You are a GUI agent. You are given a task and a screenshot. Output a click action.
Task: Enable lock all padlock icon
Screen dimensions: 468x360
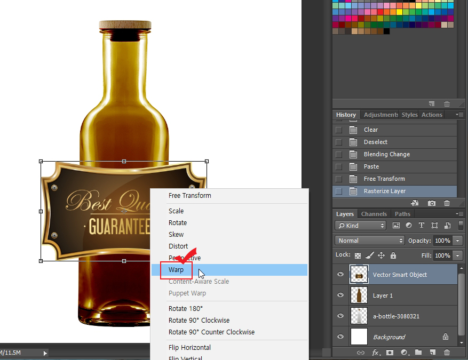click(393, 255)
